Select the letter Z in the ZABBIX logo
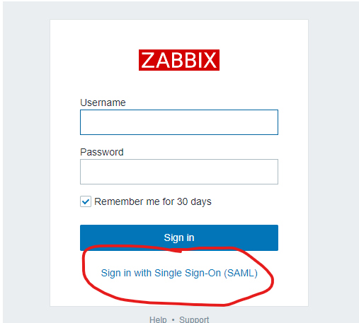 point(148,60)
